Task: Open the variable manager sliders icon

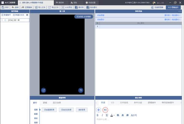Action: [152, 7]
